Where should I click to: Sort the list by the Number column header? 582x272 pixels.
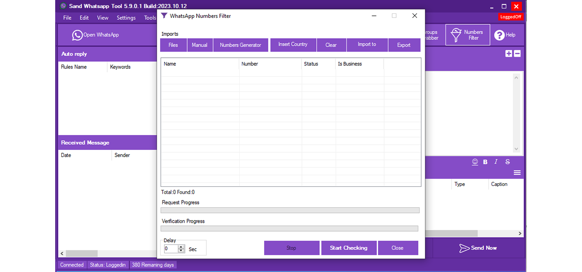pyautogui.click(x=271, y=64)
